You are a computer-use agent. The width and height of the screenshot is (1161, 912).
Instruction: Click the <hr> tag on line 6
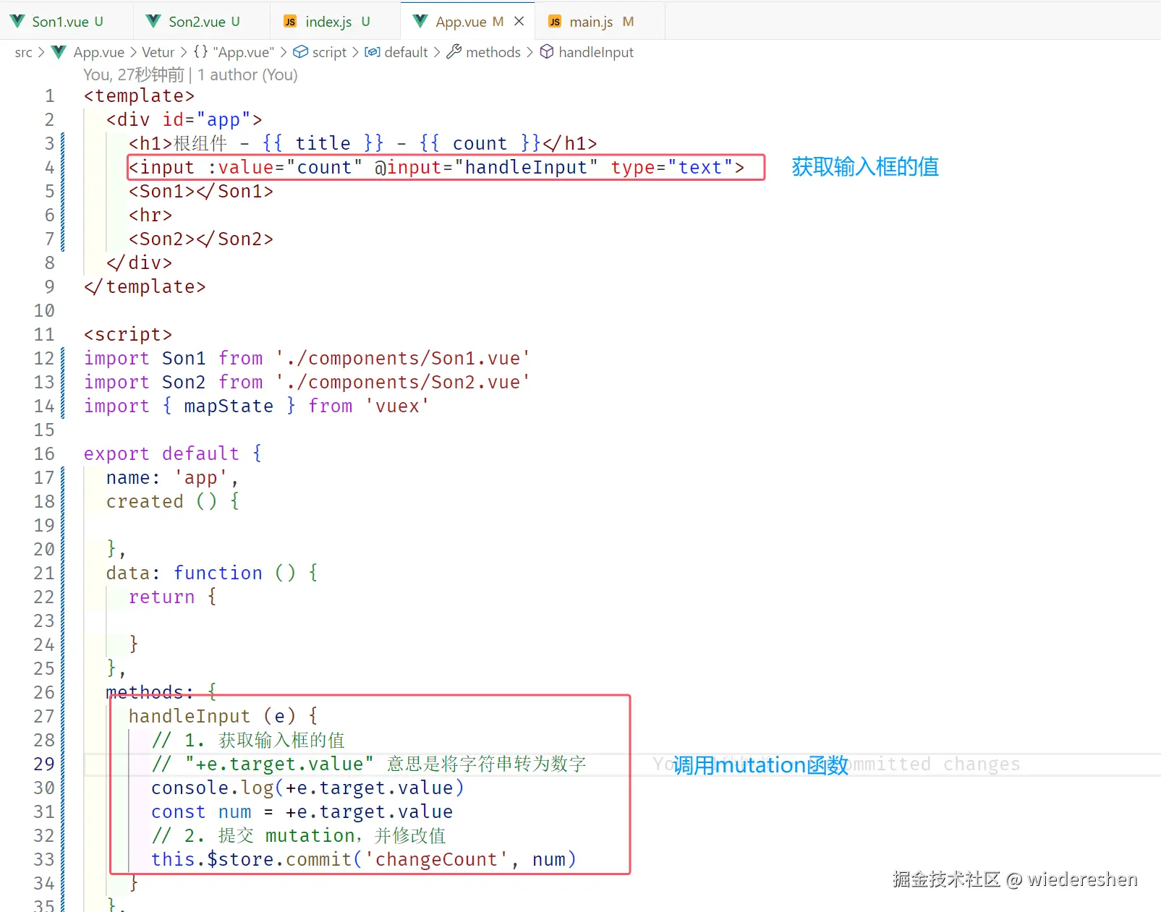(x=150, y=216)
